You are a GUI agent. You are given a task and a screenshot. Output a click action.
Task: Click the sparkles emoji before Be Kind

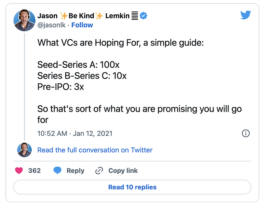pos(64,16)
